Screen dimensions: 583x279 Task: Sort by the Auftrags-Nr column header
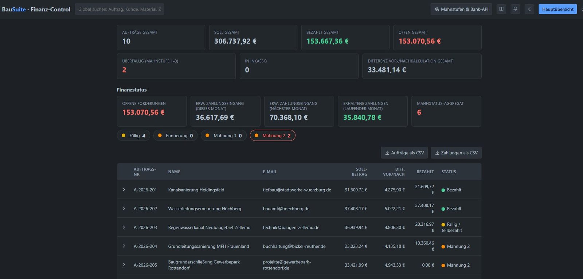point(145,172)
